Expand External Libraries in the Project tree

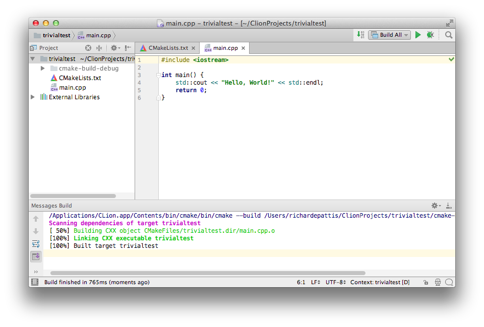32,97
